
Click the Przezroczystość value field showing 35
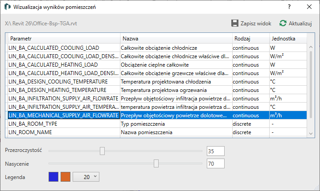(x=216, y=151)
